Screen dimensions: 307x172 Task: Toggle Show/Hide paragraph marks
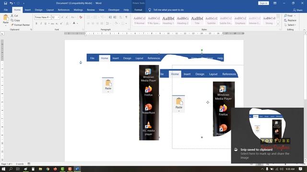[x=127, y=17]
